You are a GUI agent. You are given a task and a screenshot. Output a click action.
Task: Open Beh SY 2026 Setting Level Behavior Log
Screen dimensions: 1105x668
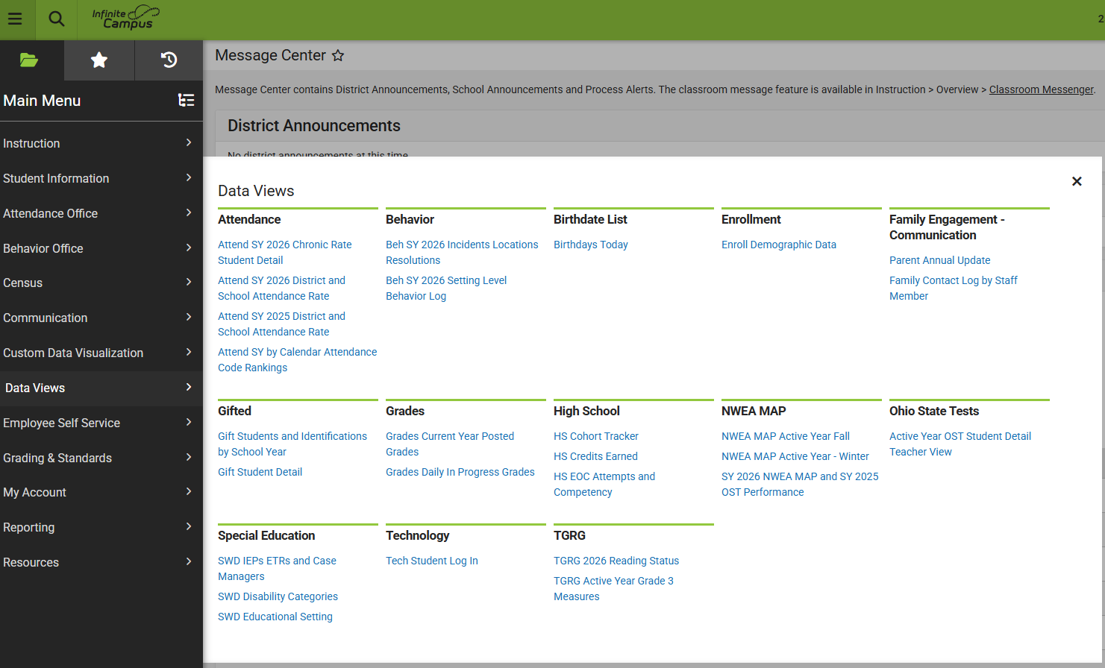[446, 288]
